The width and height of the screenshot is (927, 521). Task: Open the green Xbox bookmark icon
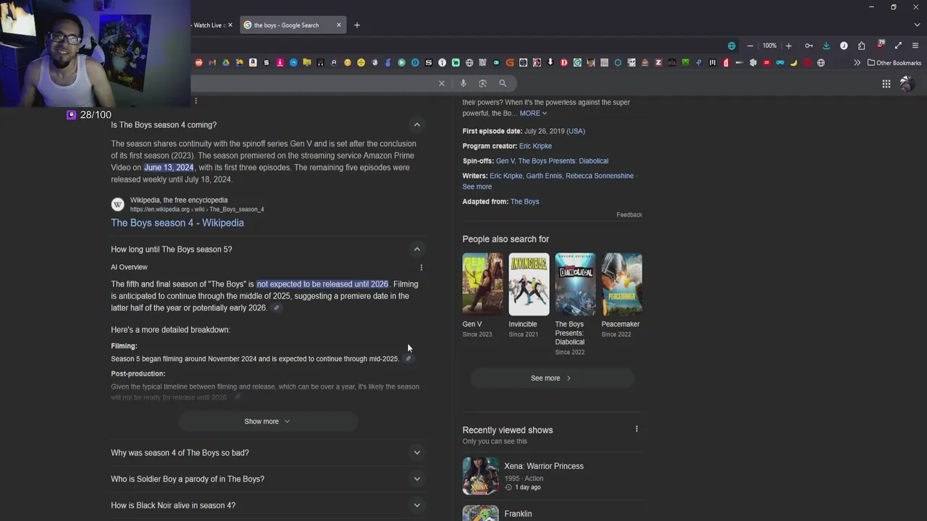click(685, 63)
